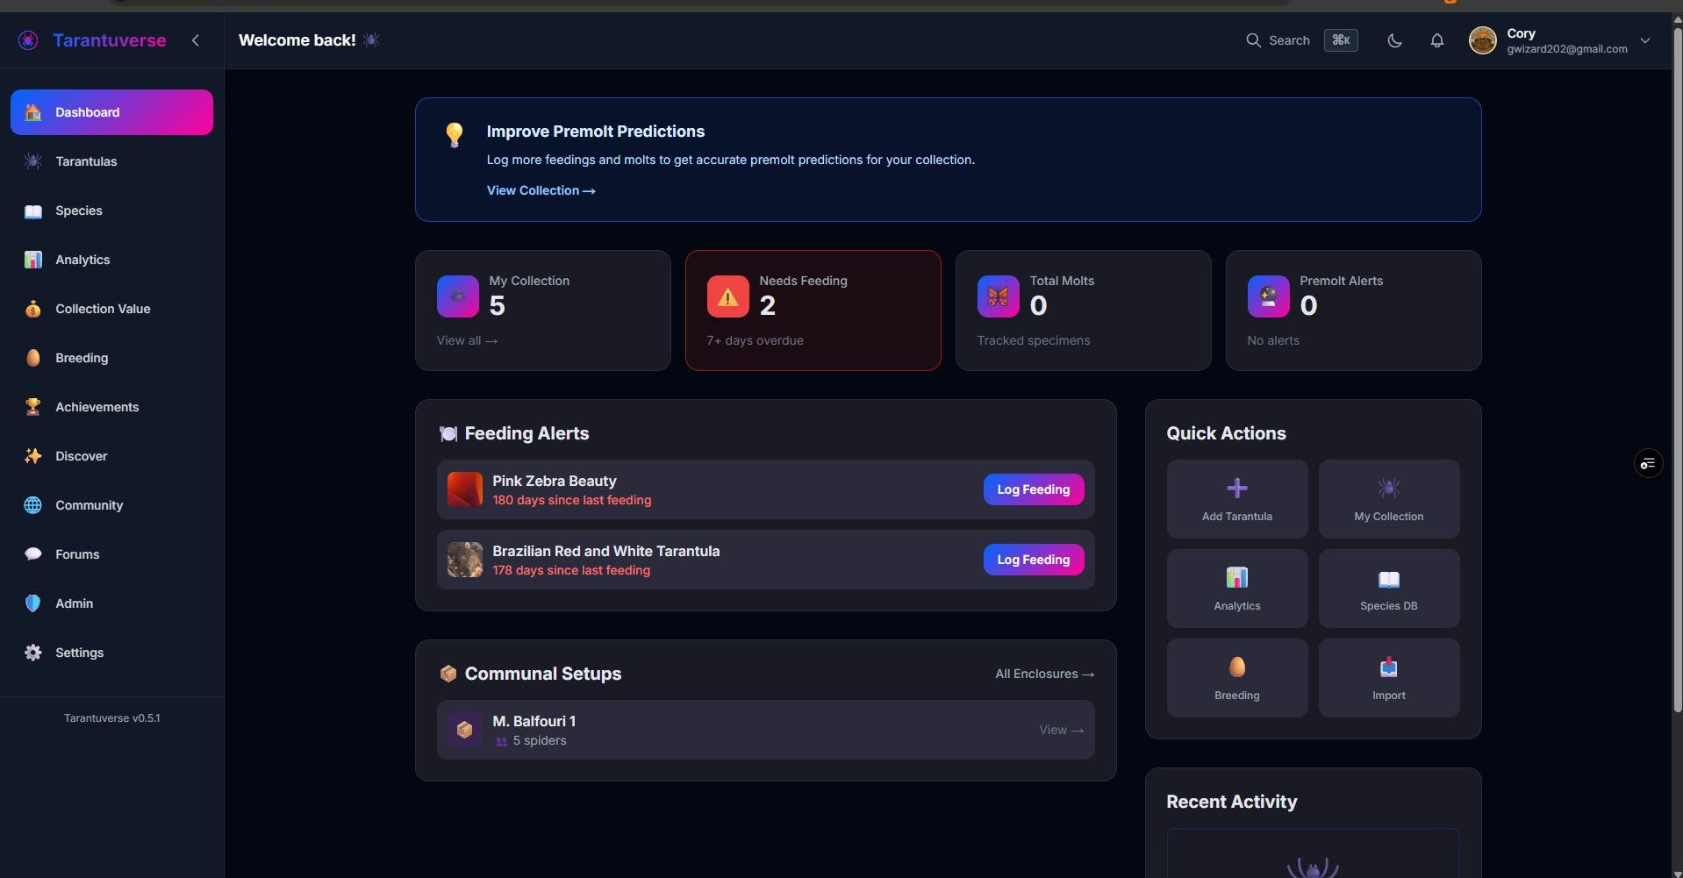Open Species DB book quick action
Screen dimensions: 1683x878
(x=1389, y=589)
